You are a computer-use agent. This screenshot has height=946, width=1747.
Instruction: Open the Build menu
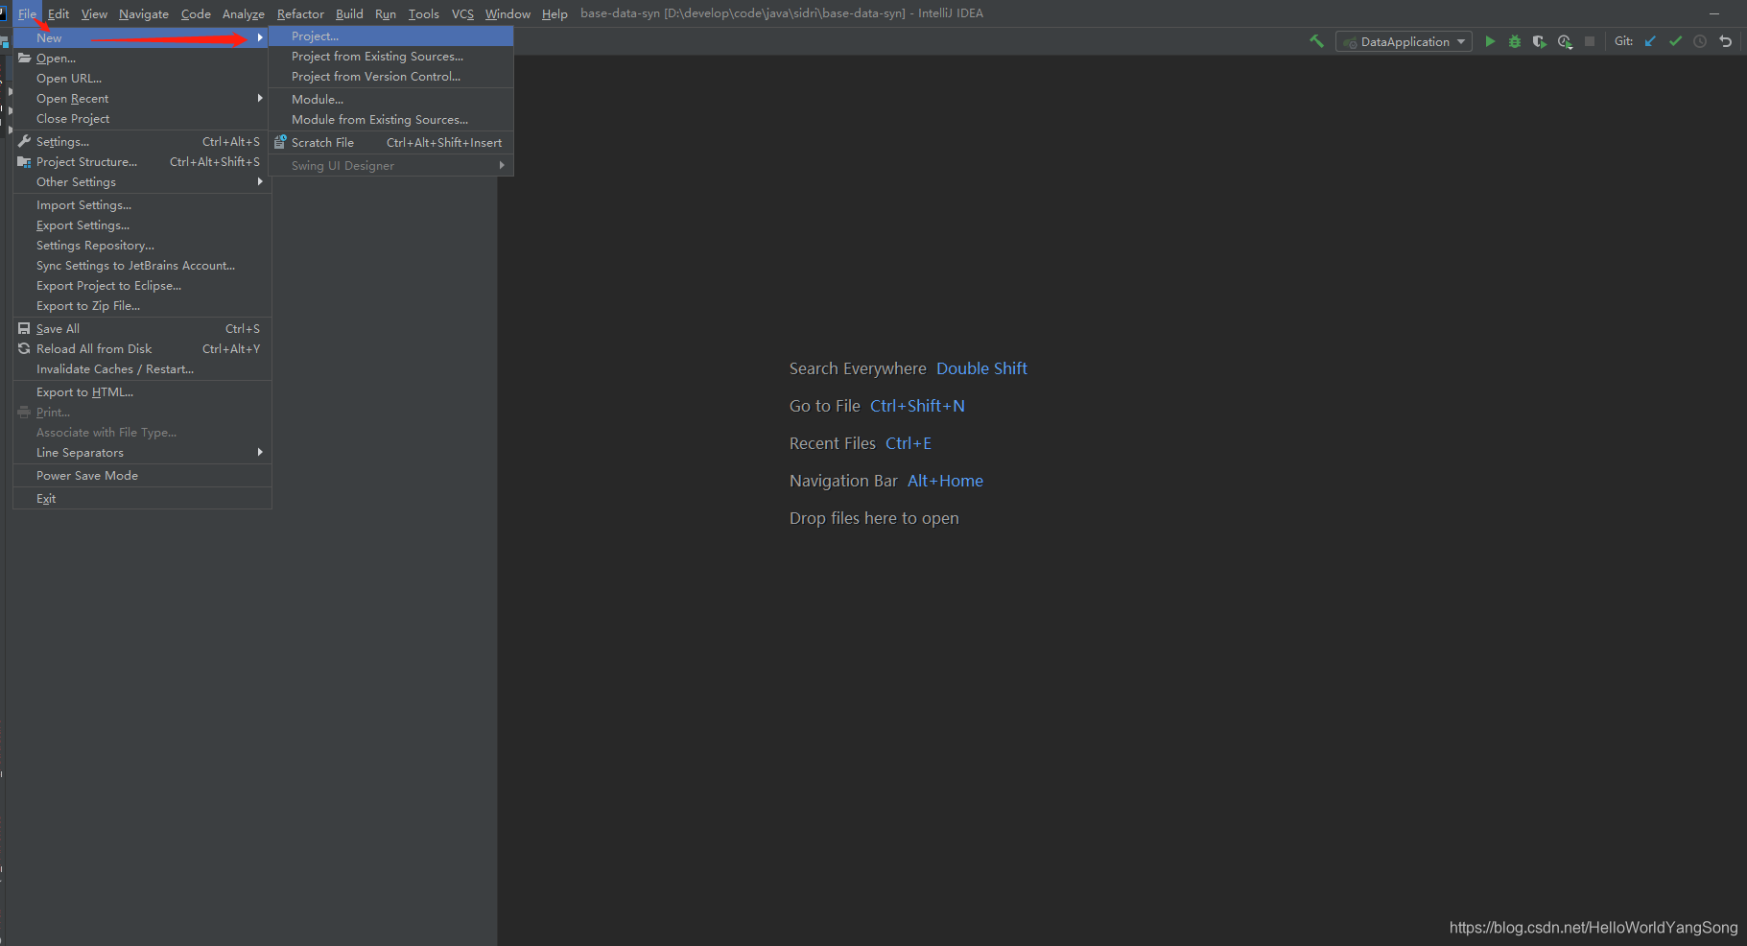(x=349, y=13)
